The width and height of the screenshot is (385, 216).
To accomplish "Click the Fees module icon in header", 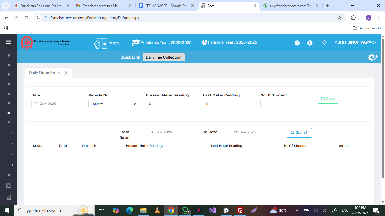I will tap(100, 43).
